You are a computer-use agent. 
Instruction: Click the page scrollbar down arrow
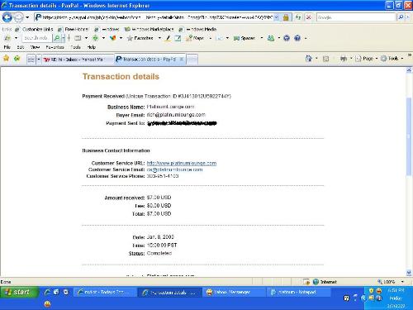(409, 273)
